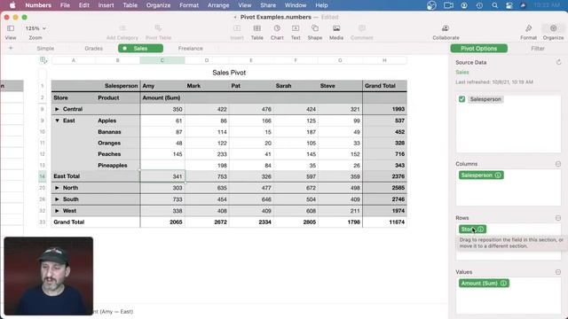Screen dimensions: 568x319
Task: Select the Sales sheet tab
Action: click(140, 49)
